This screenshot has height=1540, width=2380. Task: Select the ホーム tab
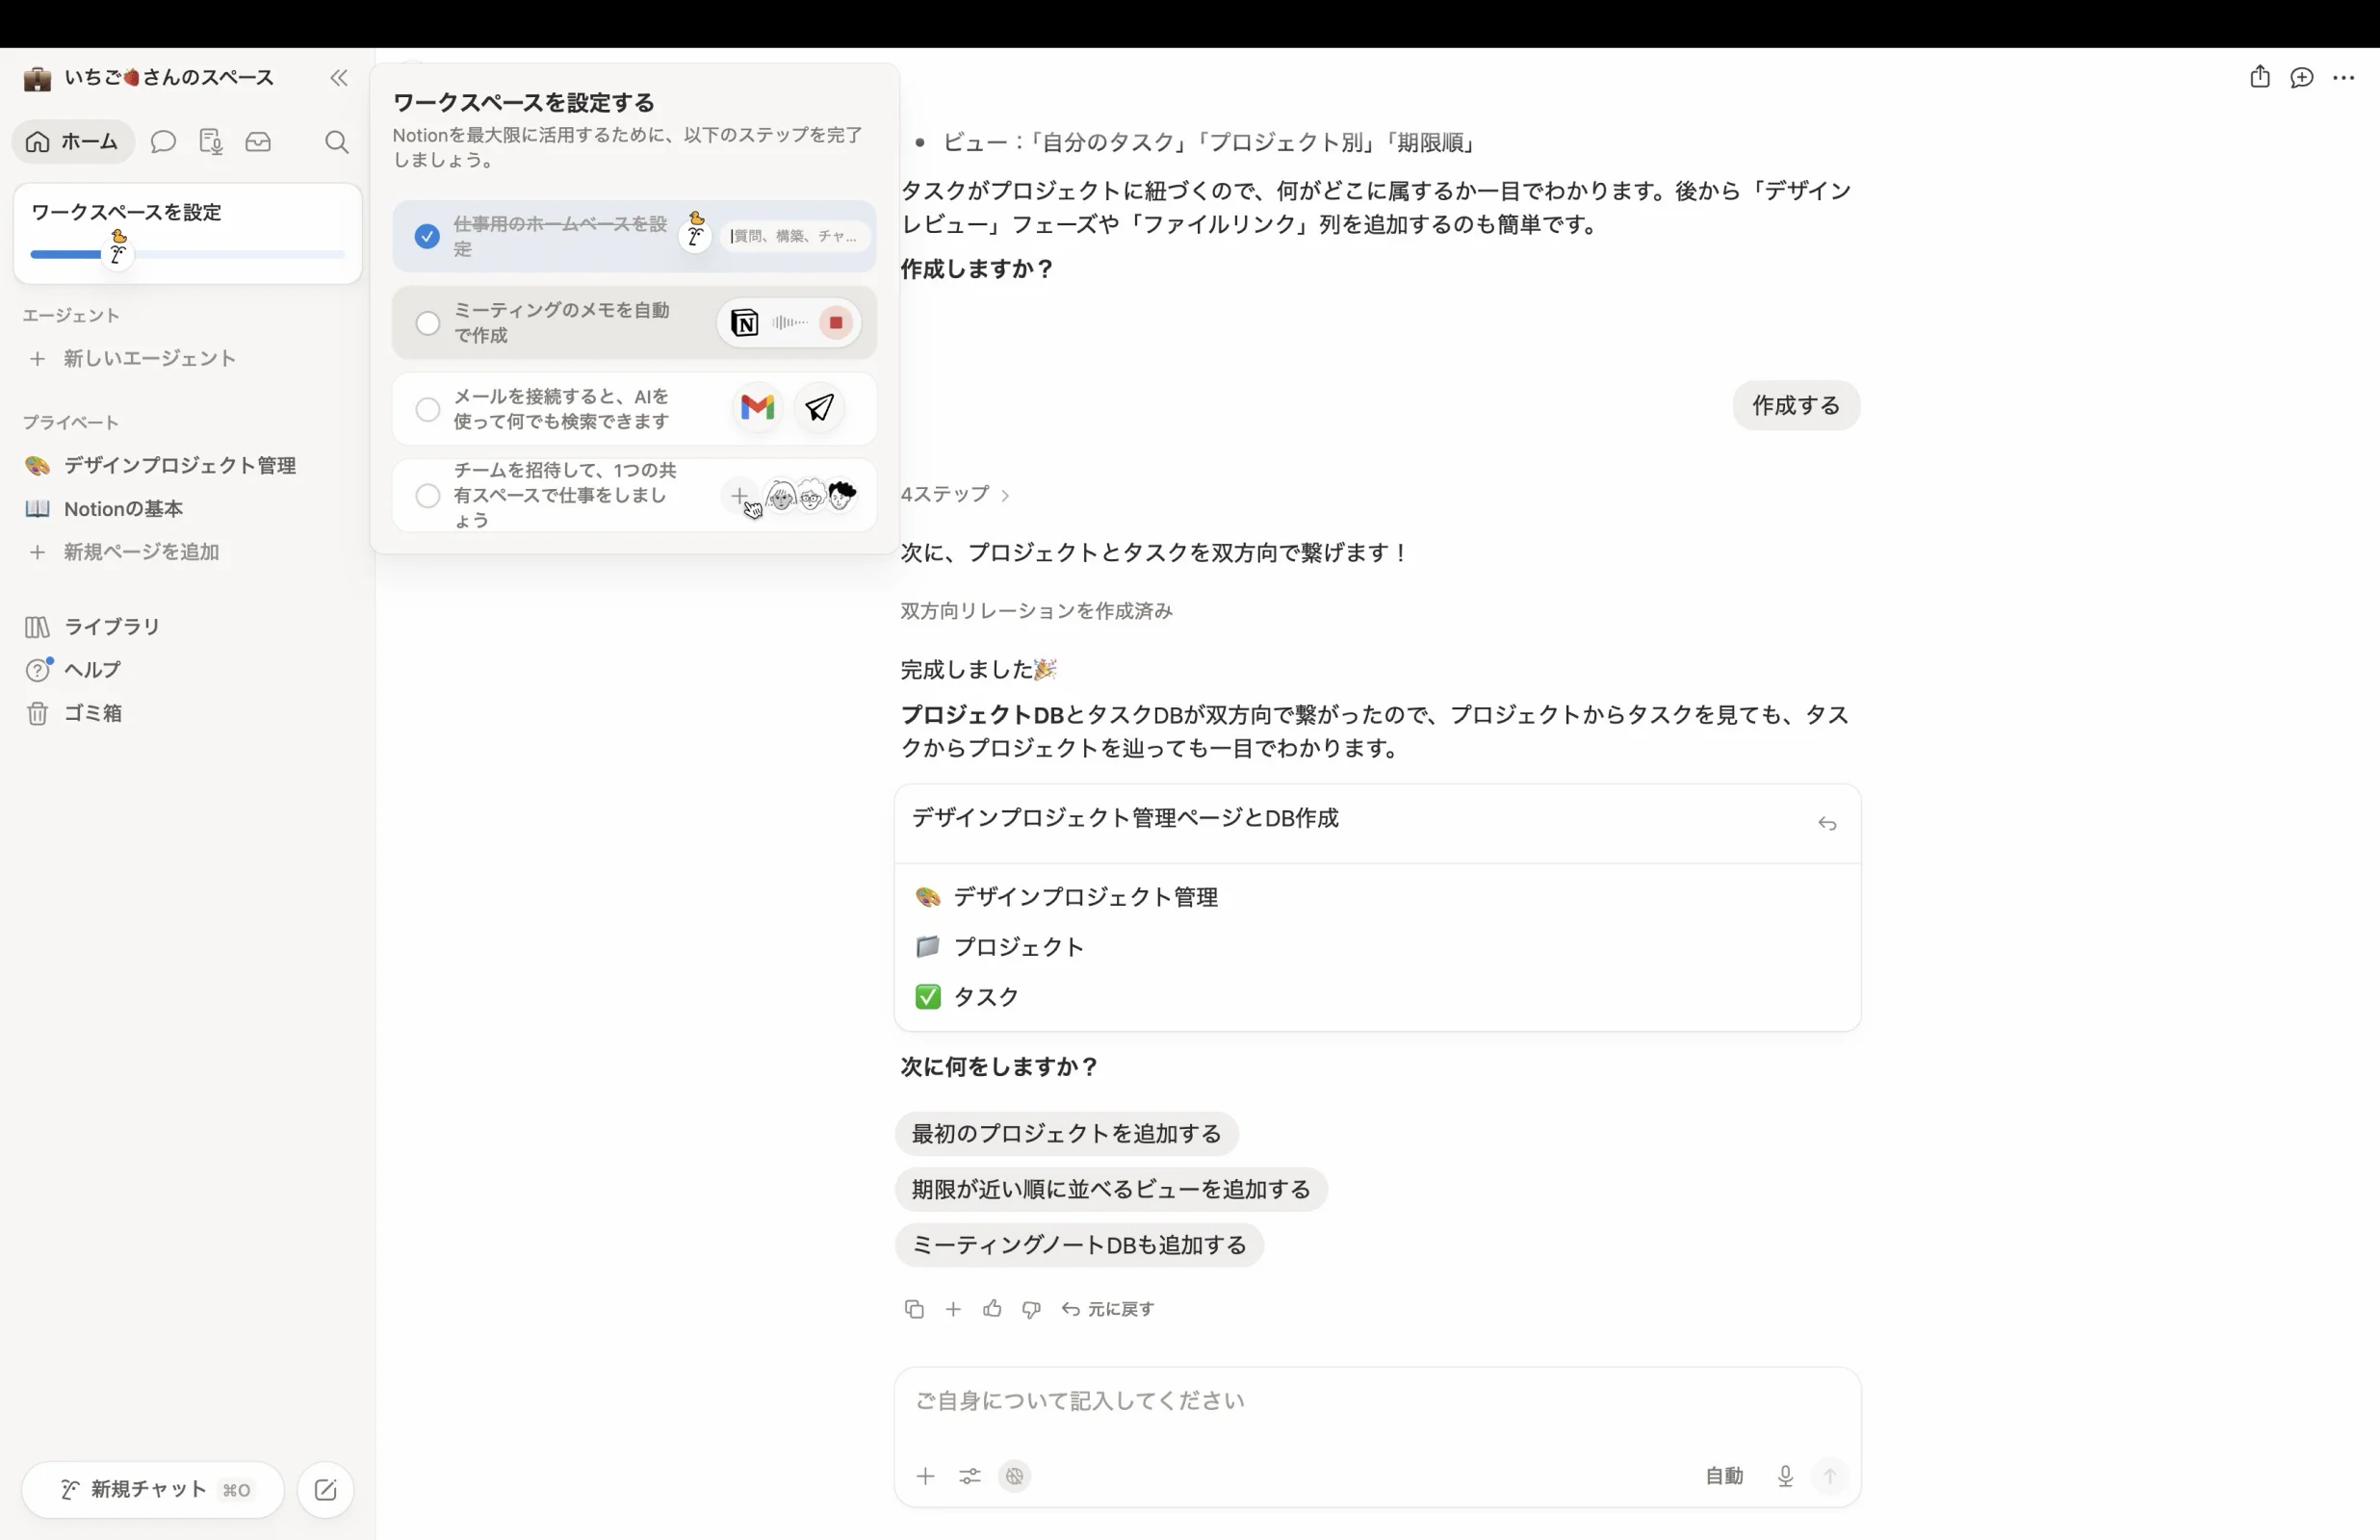point(73,142)
